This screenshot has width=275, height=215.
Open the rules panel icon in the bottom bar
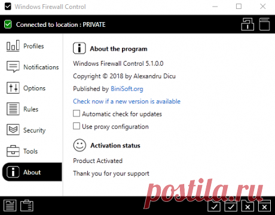coord(10,205)
